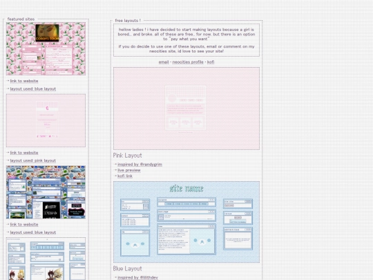
Task: Open 'link to website' under floral thumbnail
Action: (x=24, y=81)
